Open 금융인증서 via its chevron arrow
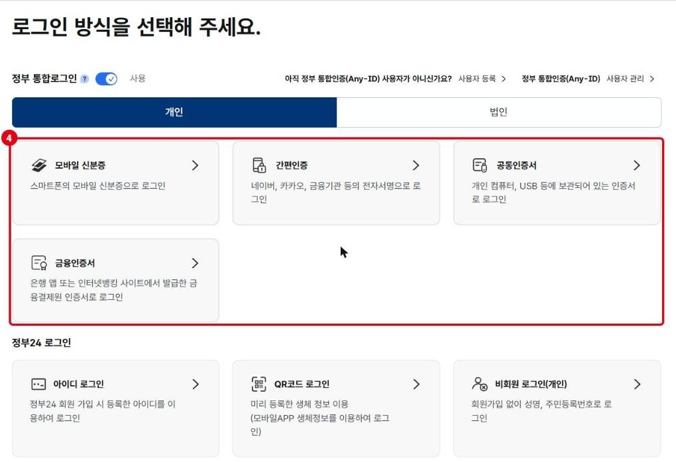This screenshot has height=462, width=676. (196, 263)
